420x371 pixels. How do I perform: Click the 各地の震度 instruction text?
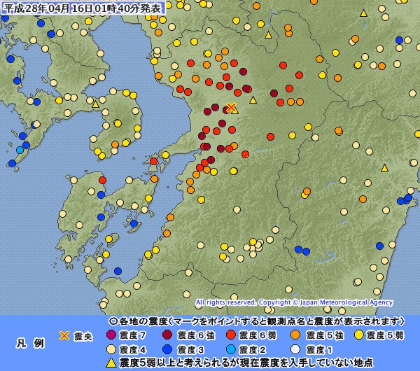[261, 321]
